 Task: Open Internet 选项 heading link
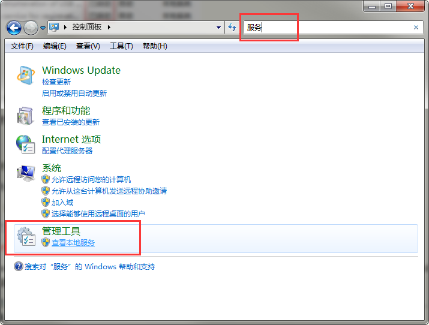click(x=71, y=139)
